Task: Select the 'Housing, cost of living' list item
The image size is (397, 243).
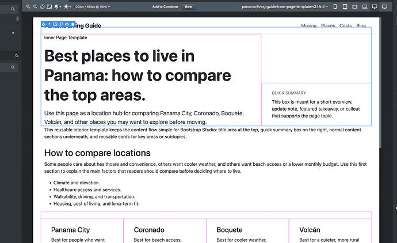Action: click(96, 204)
